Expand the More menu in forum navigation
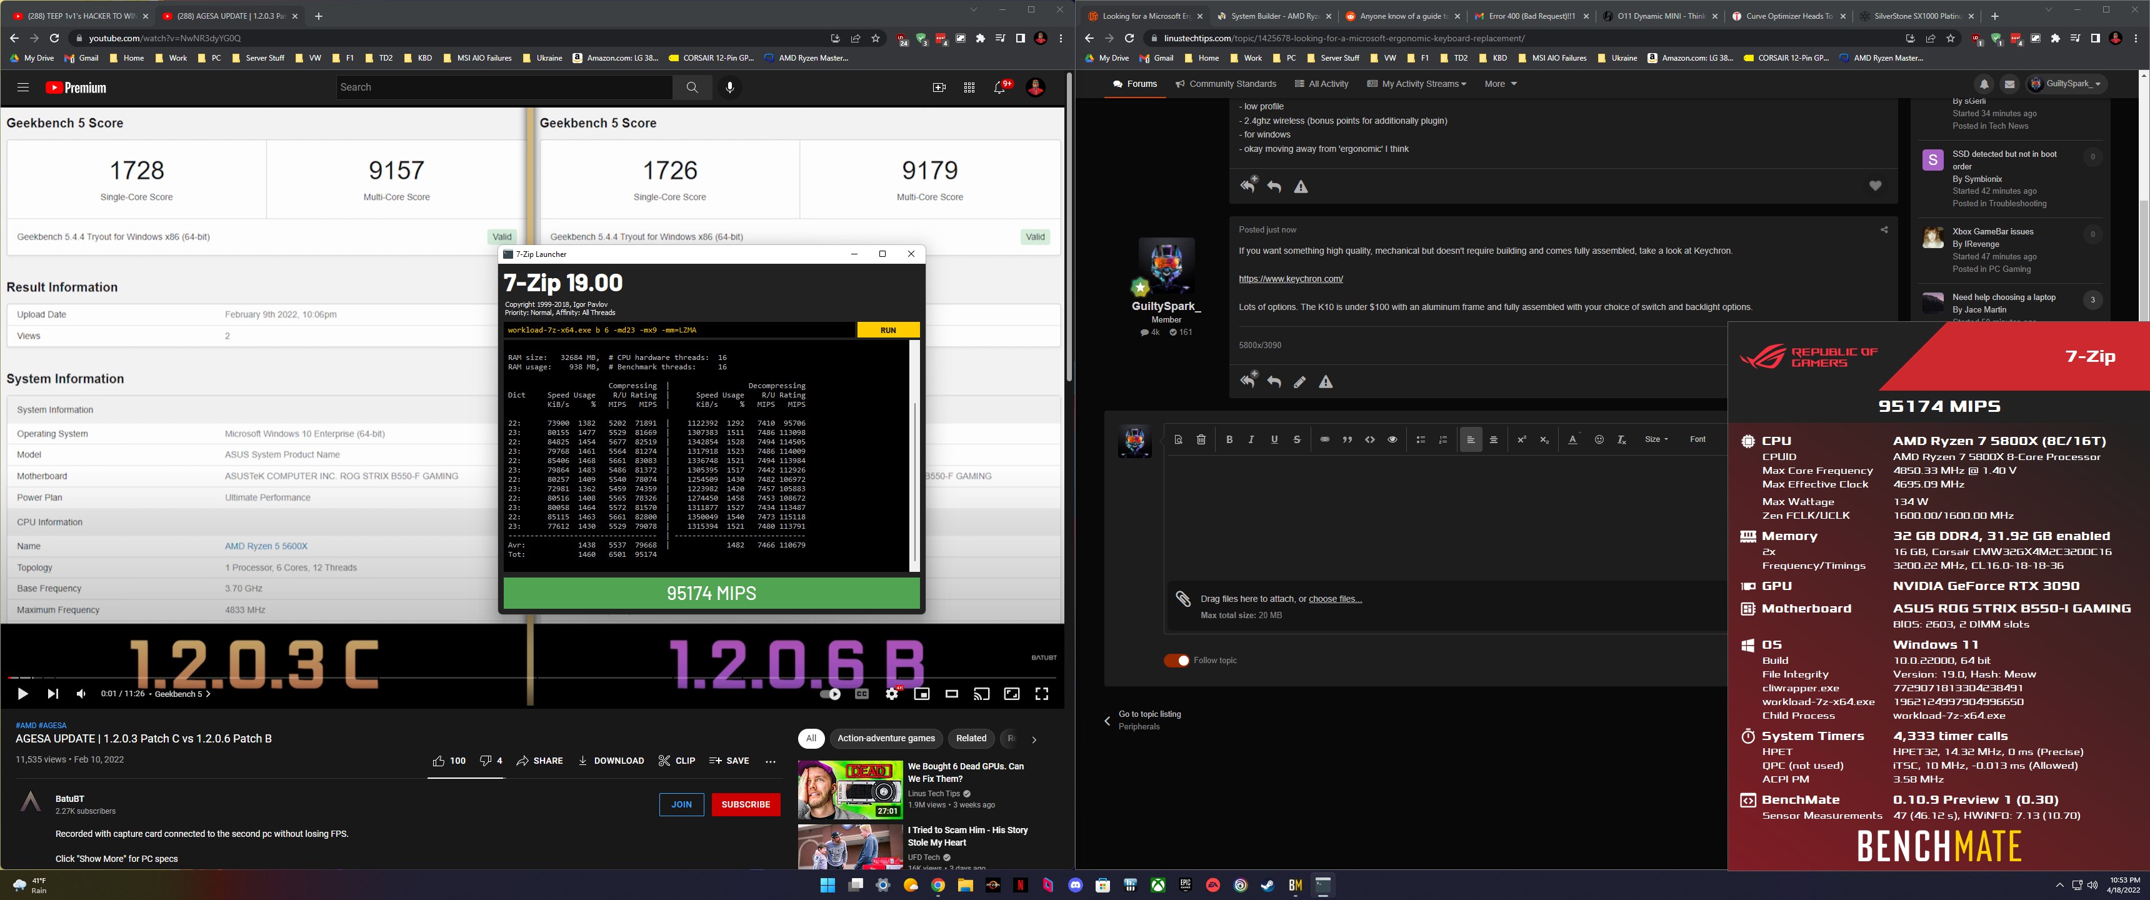Image resolution: width=2150 pixels, height=900 pixels. tap(1500, 84)
